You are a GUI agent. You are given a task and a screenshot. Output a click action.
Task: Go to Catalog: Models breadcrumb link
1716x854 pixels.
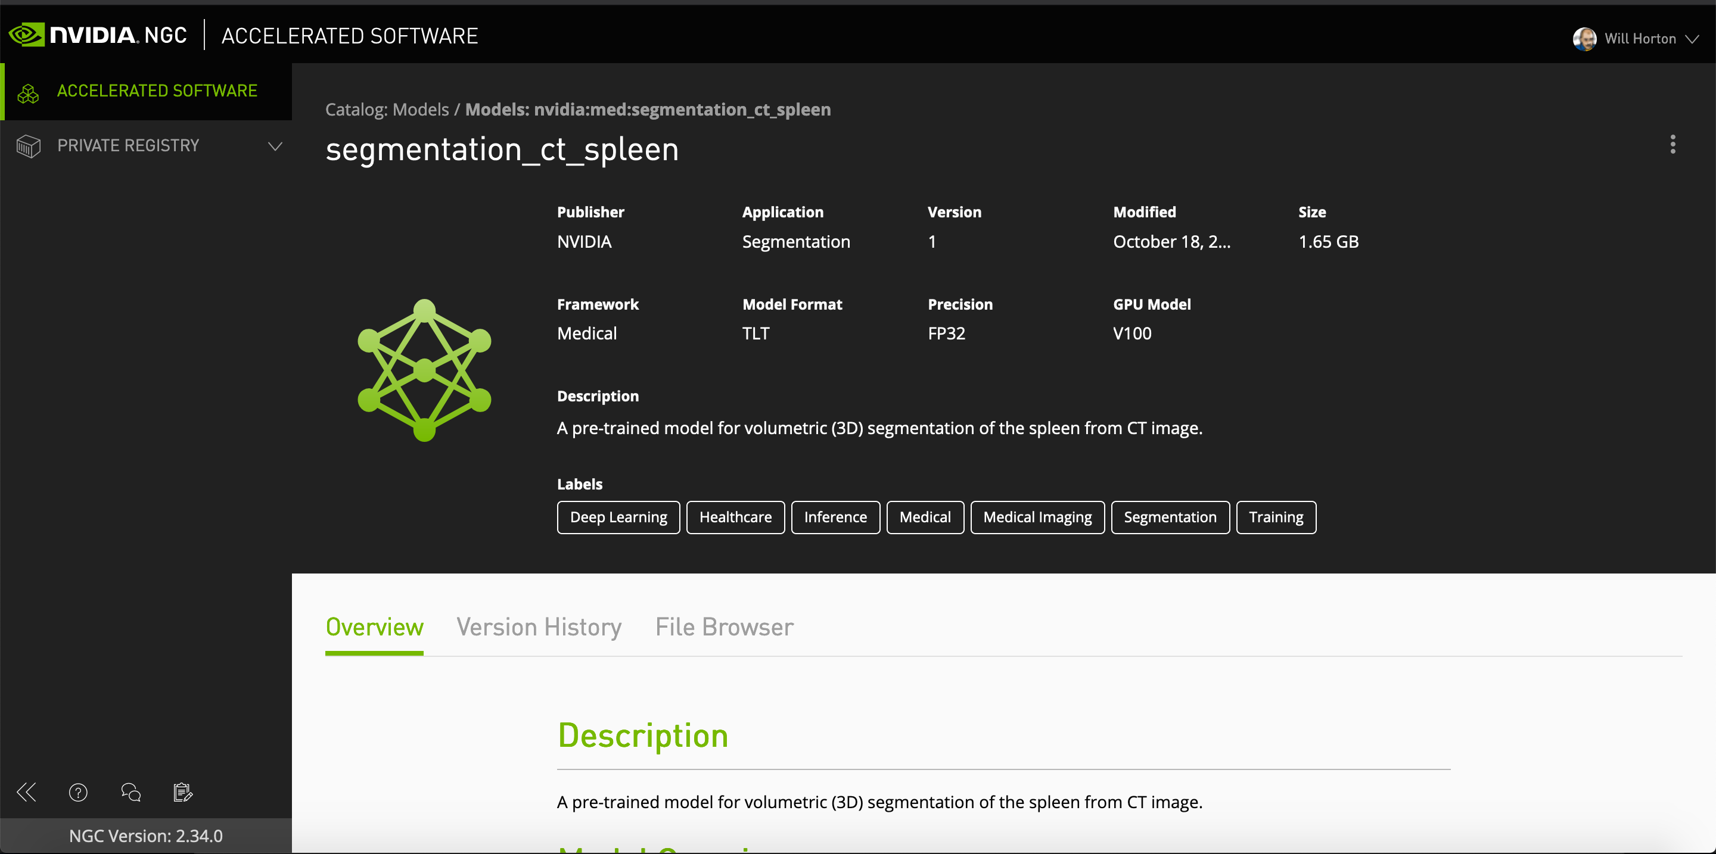[387, 109]
